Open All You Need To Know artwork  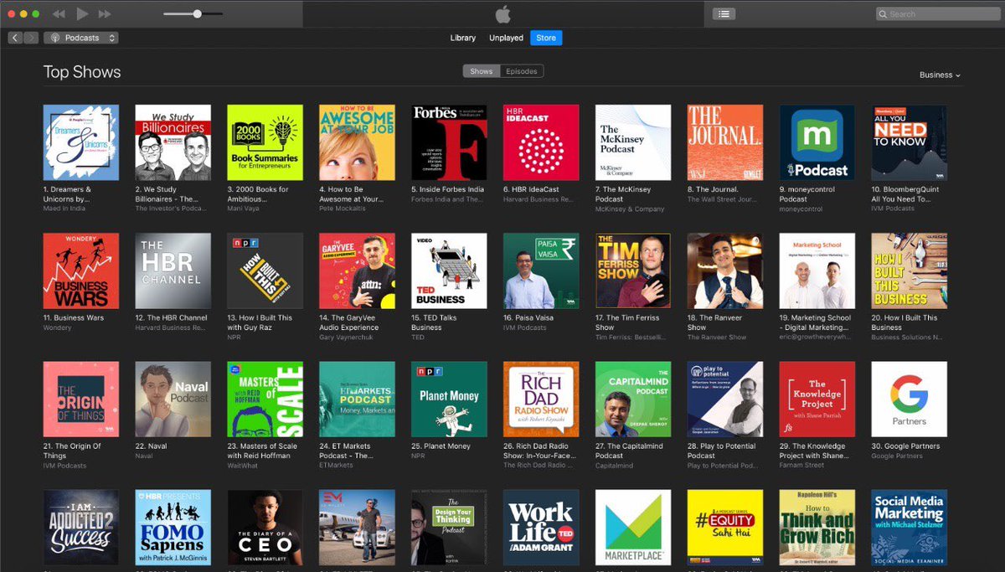coord(910,142)
